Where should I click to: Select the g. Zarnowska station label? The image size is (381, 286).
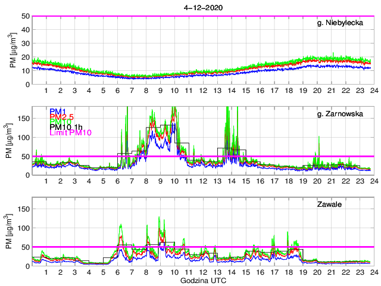tap(344, 115)
